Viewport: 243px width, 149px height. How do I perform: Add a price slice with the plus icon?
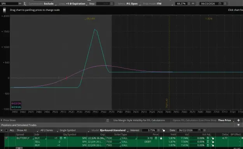(x=238, y=120)
